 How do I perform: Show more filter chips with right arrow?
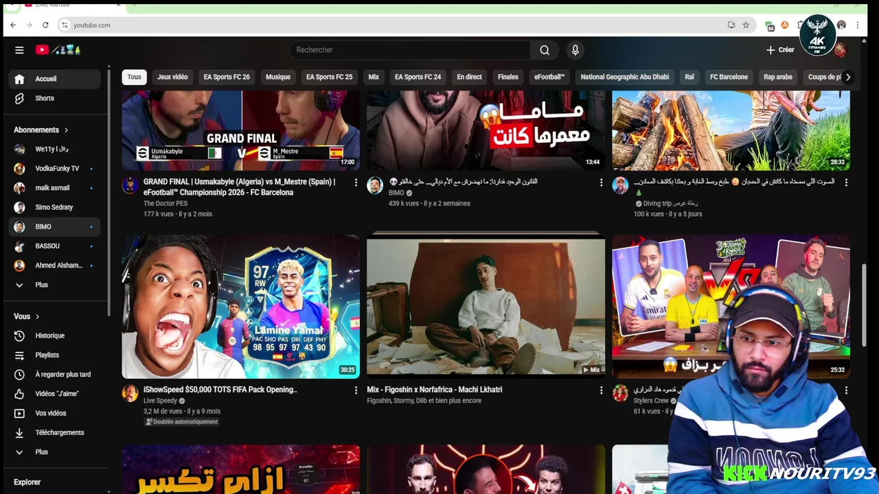[x=848, y=77]
